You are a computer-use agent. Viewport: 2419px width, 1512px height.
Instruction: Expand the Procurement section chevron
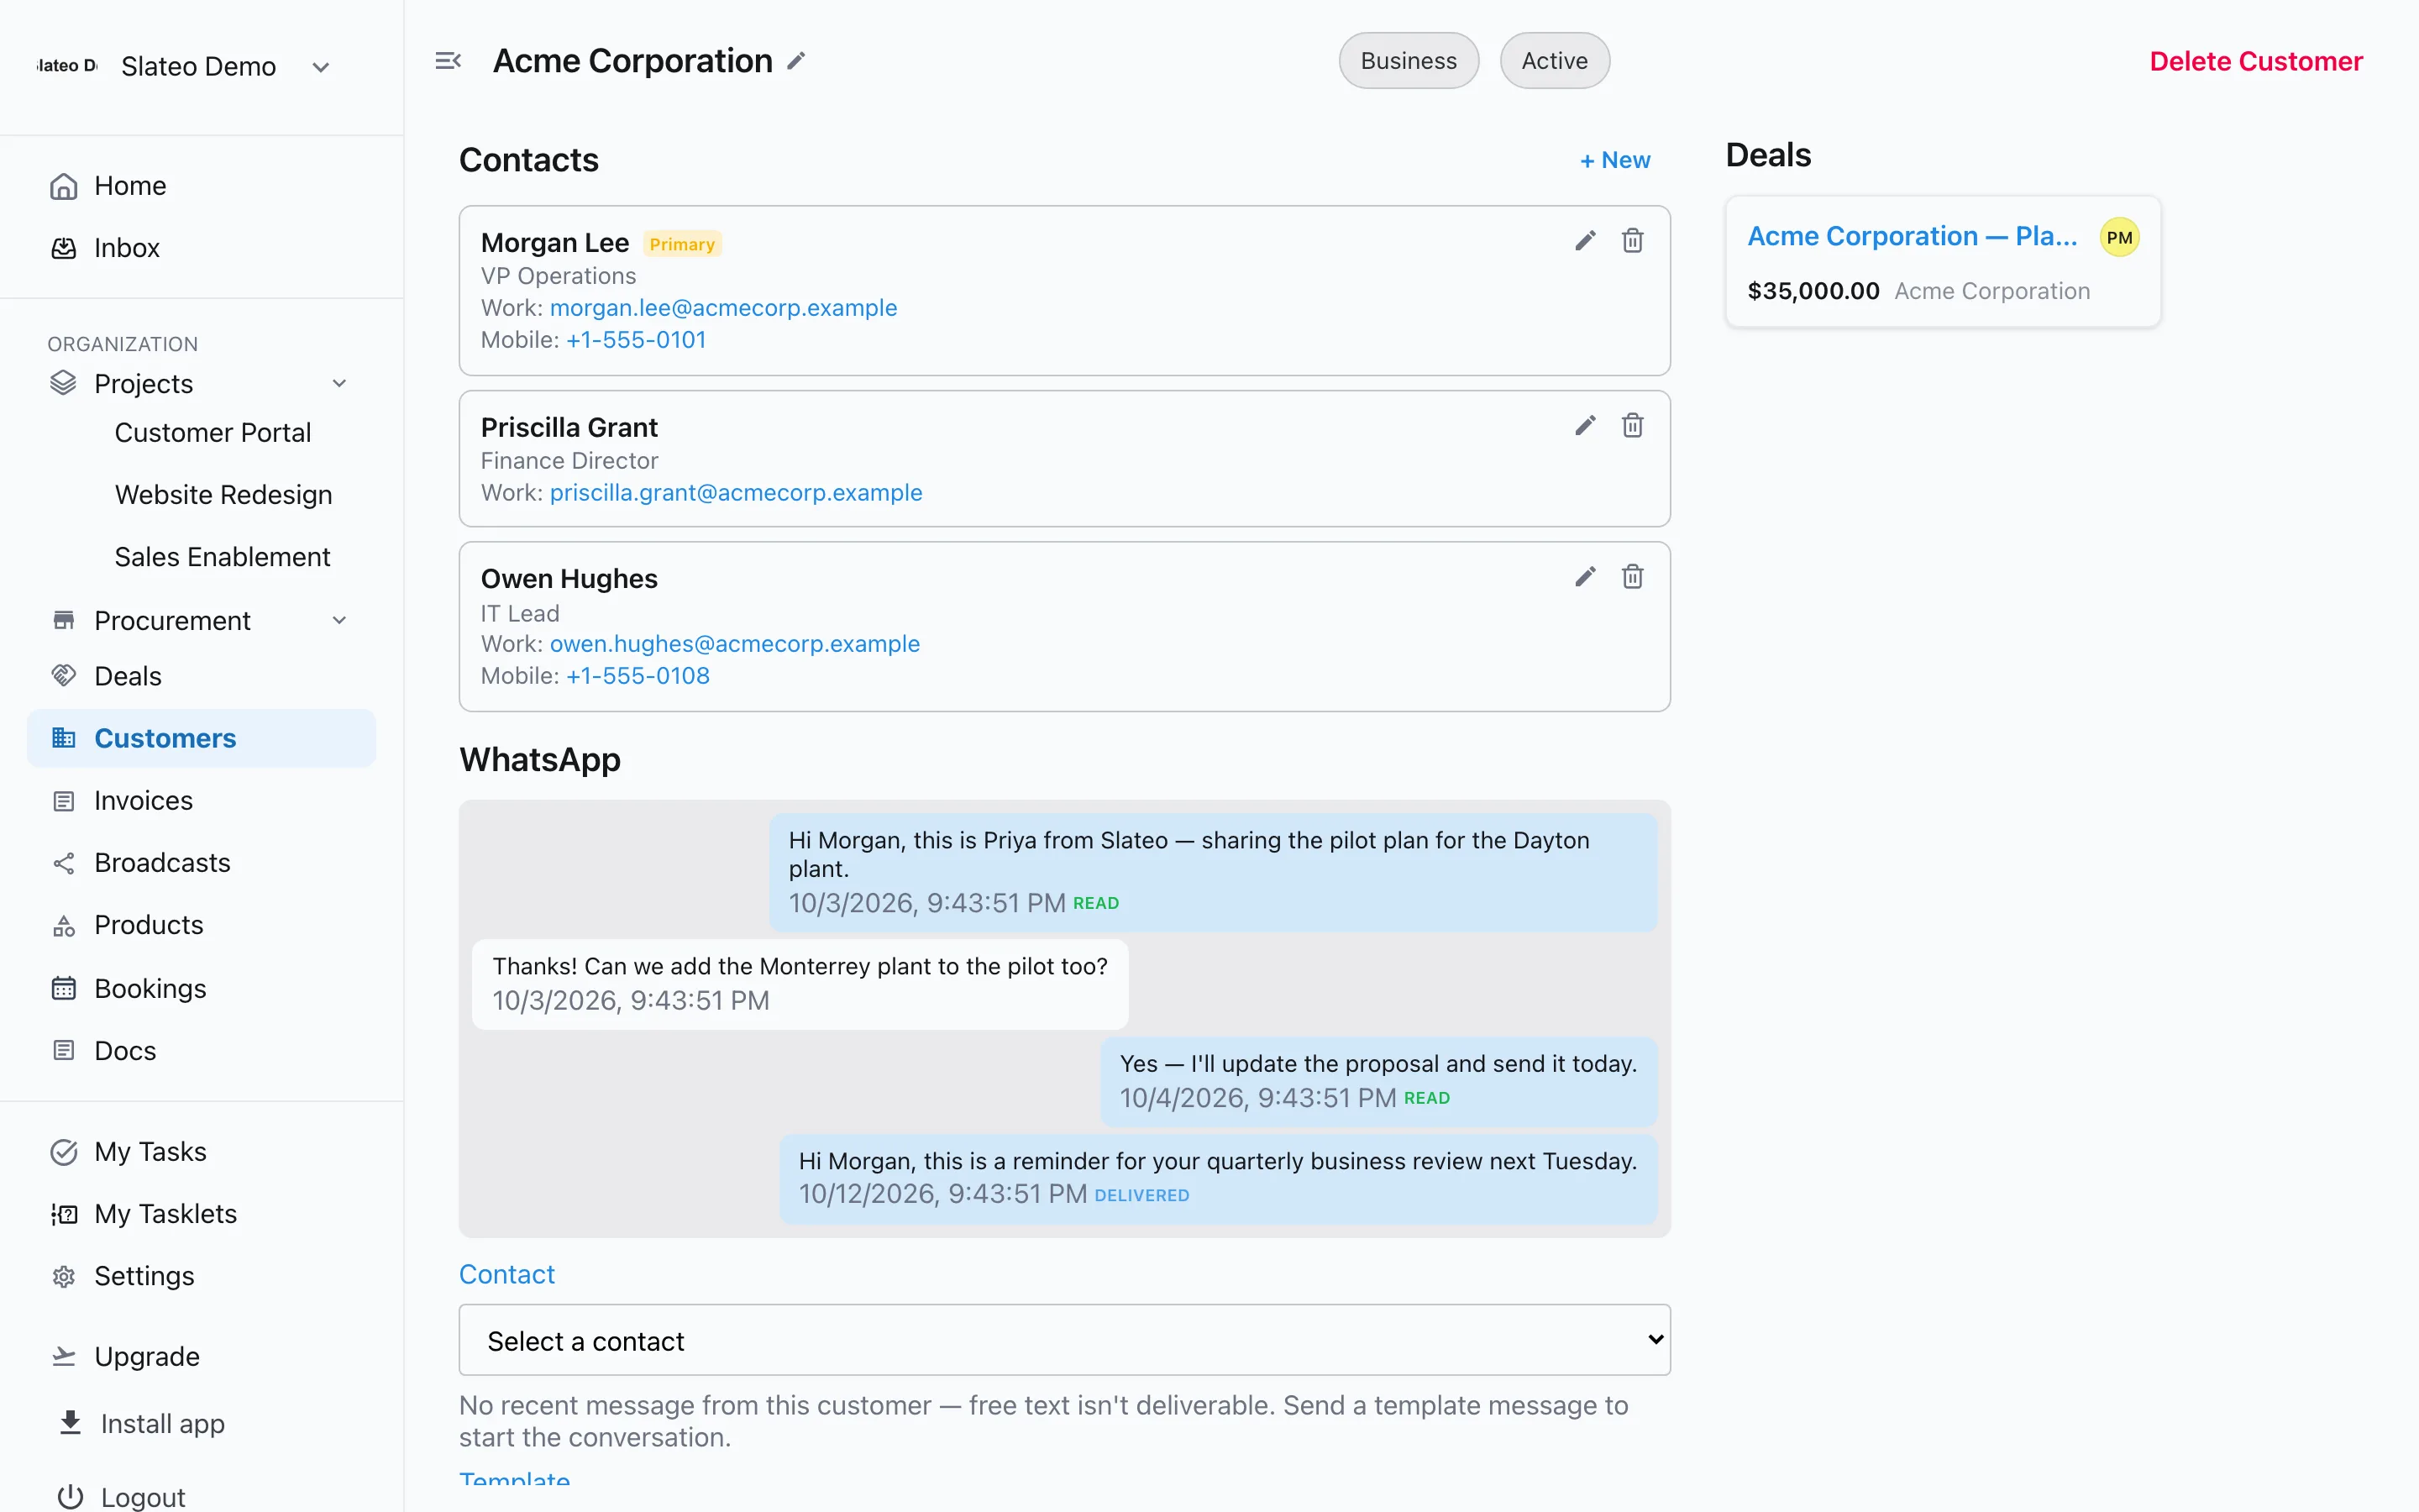point(340,620)
